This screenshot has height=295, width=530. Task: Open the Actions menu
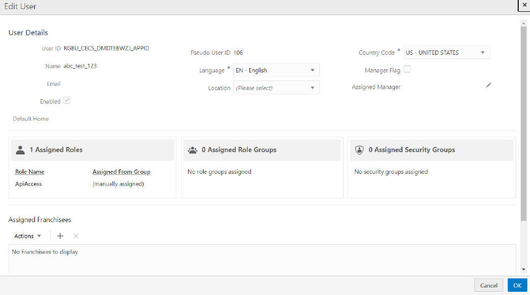pyautogui.click(x=27, y=236)
